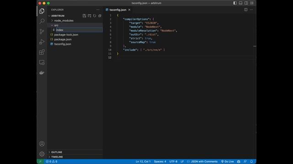Viewport: 293px width, 164px height.
Task: Click the Go Live button
Action: coord(227,161)
